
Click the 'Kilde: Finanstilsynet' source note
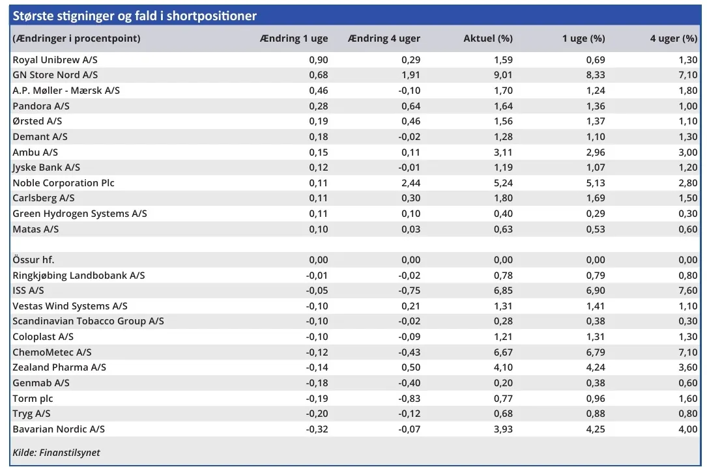pyautogui.click(x=56, y=453)
